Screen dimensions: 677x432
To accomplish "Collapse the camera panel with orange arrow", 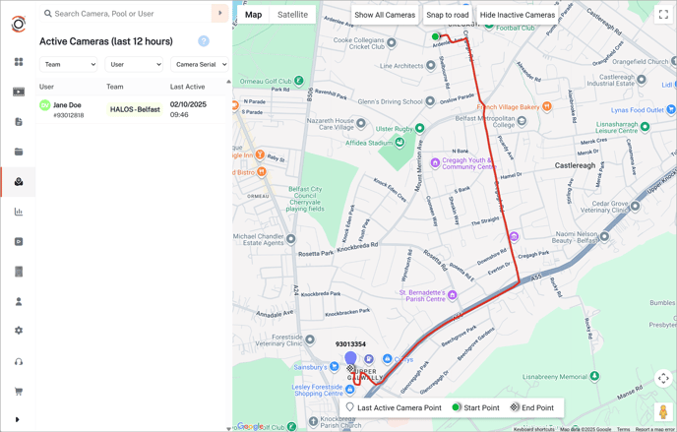I will point(219,14).
